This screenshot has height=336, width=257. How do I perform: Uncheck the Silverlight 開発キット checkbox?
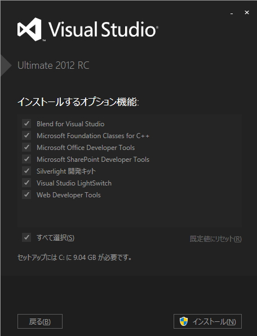click(26, 171)
